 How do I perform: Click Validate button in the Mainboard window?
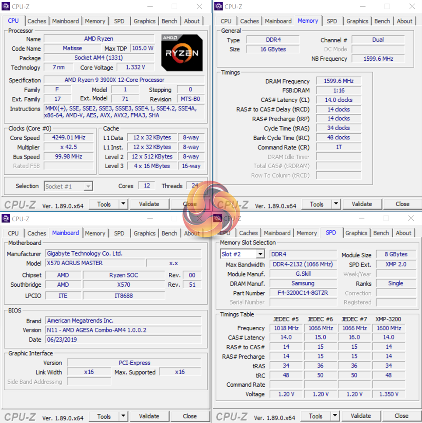(149, 416)
